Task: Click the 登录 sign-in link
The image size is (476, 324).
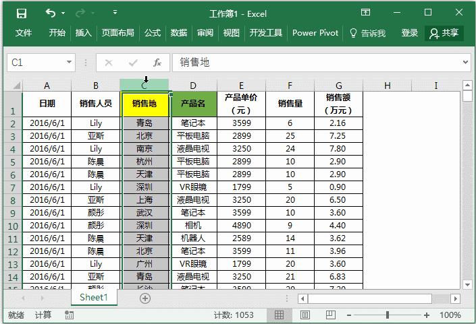Action: coord(410,33)
